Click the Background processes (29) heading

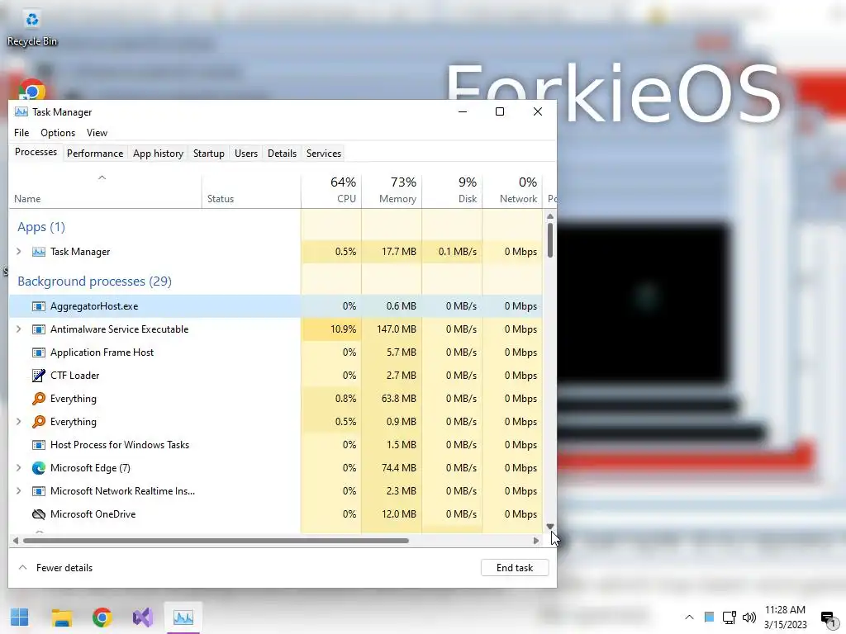click(x=94, y=282)
